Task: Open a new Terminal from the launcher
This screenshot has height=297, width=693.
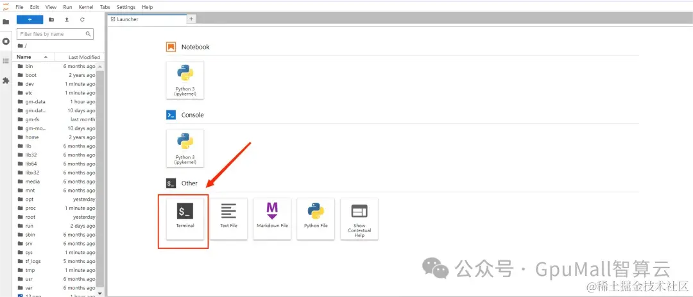Action: click(185, 219)
